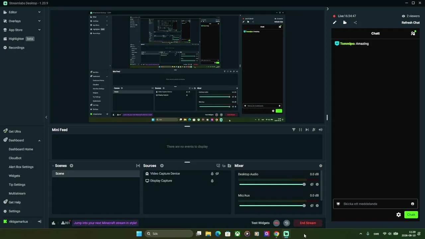This screenshot has height=239, width=425.
Task: Start recording with the REC button
Action: (x=277, y=223)
